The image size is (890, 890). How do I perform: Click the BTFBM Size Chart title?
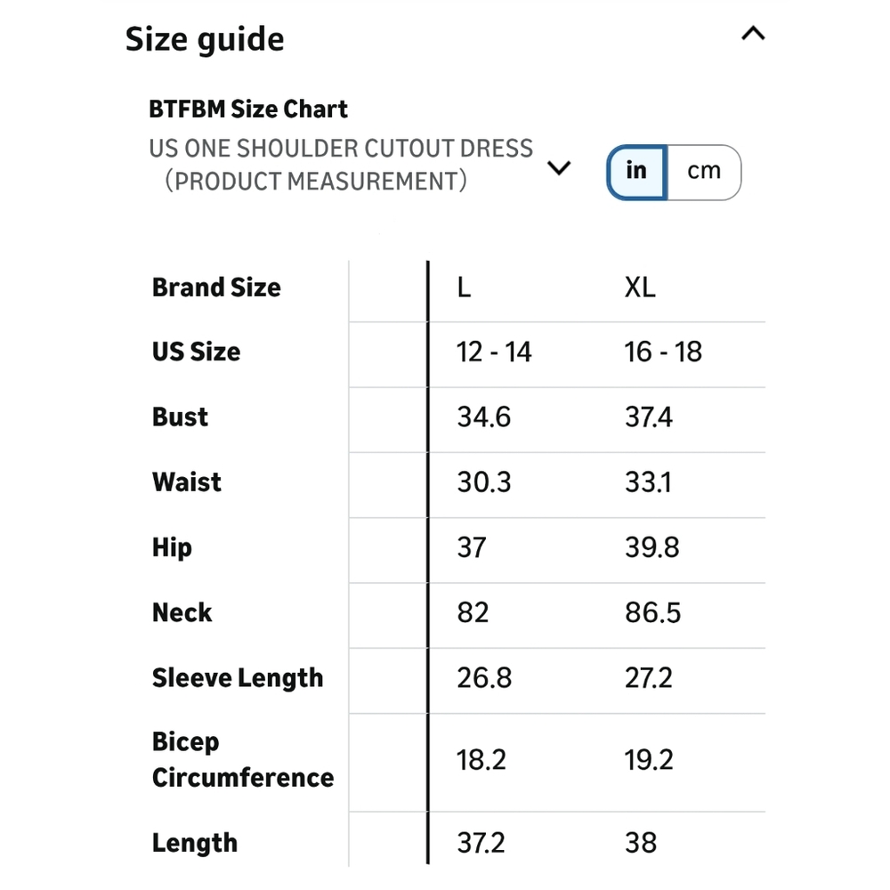(x=248, y=109)
